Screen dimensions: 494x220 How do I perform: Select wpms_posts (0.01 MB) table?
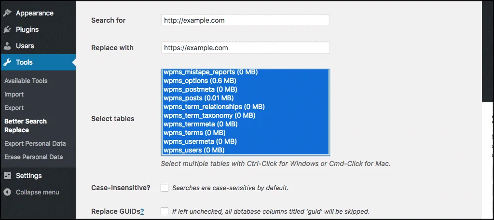click(245, 98)
